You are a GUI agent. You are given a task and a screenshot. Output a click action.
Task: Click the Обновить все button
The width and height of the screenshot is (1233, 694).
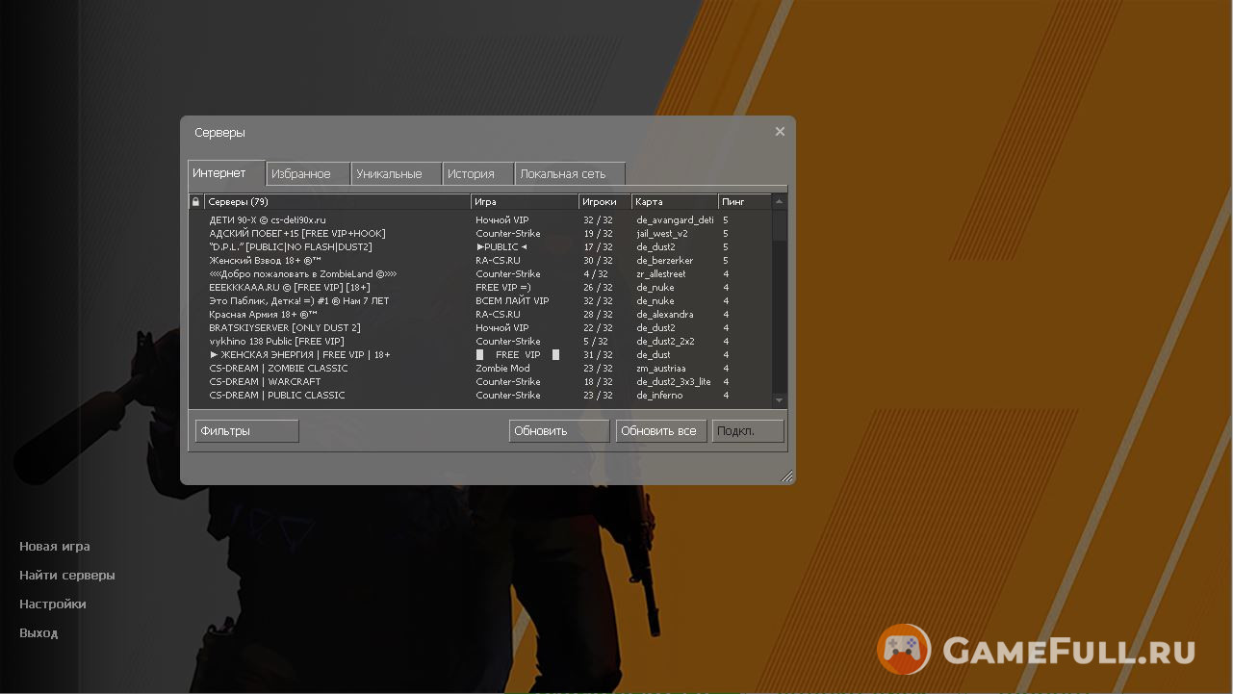tap(661, 431)
